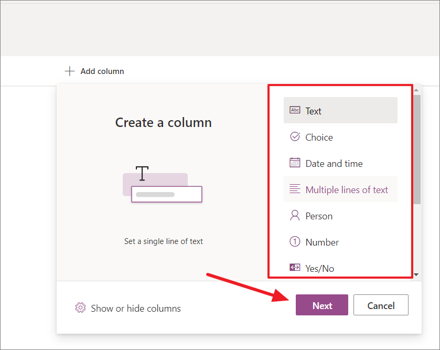Viewport: 440px width, 350px height.
Task: Open the Add column dropdown
Action: pos(93,71)
